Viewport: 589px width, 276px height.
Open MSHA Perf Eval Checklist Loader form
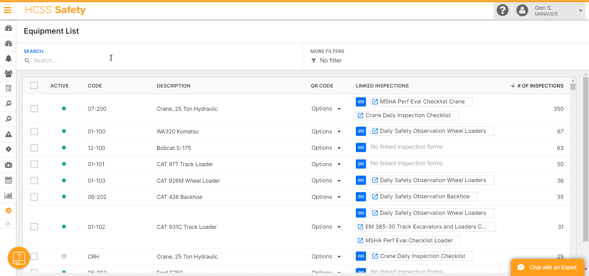(x=408, y=241)
